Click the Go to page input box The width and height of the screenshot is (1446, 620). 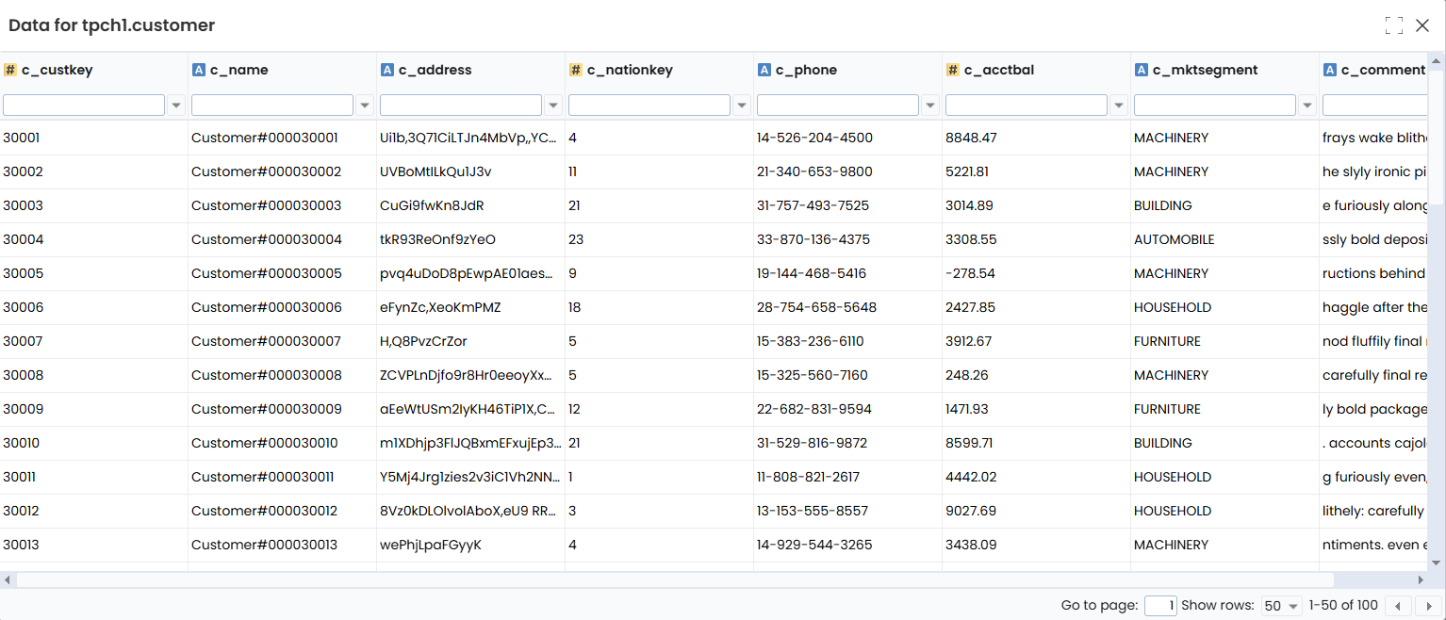pyautogui.click(x=1160, y=606)
